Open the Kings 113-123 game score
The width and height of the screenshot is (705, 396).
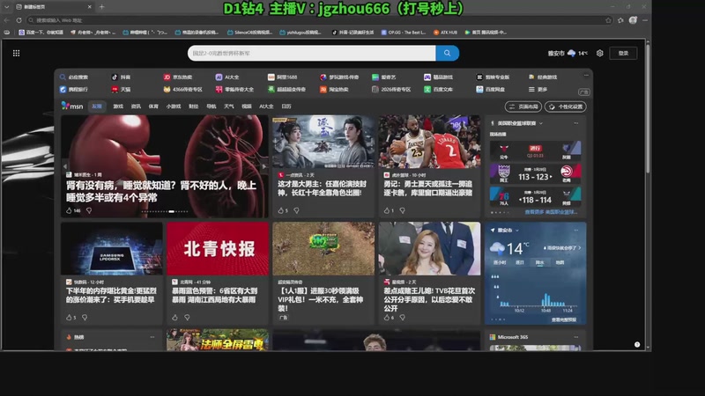click(535, 173)
